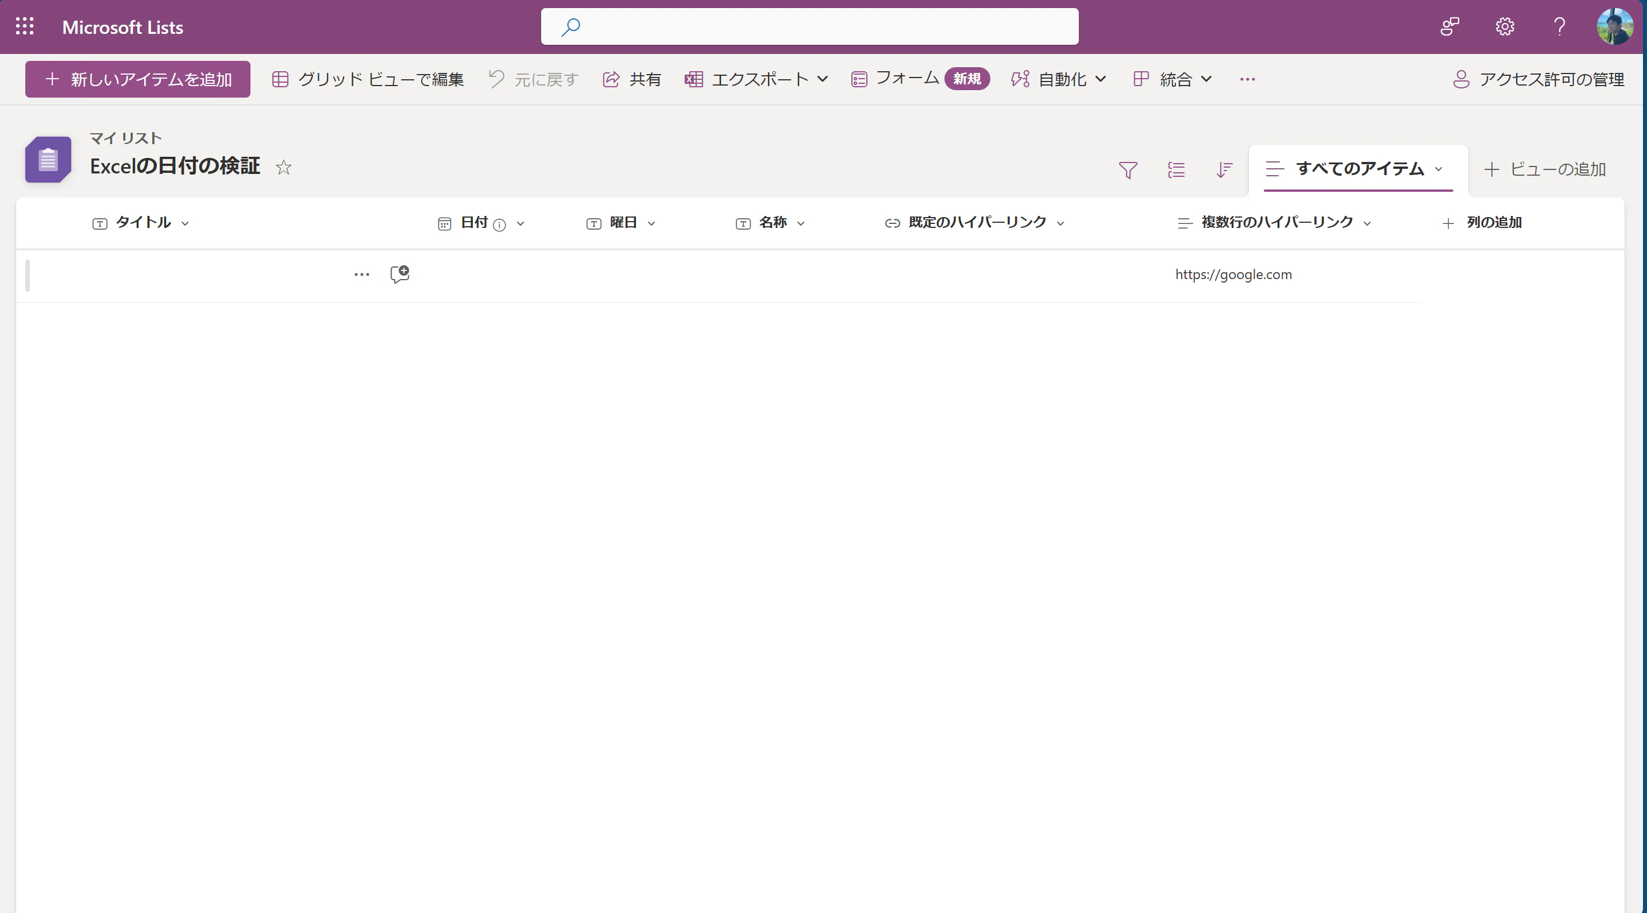Image resolution: width=1647 pixels, height=913 pixels.
Task: Open the help question mark icon
Action: pos(1560,26)
